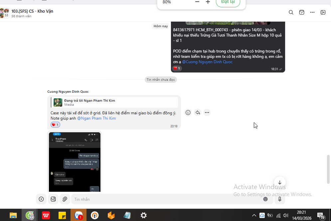The image size is (331, 221).
Task: Open Windows Settings gear in the taskbar
Action: [144, 215]
